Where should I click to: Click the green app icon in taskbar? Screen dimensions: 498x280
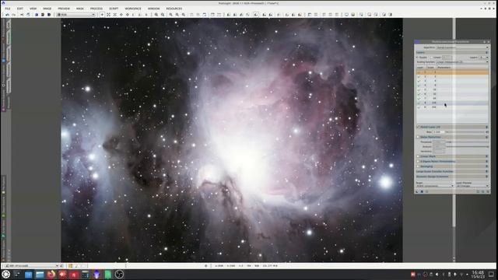point(108,275)
